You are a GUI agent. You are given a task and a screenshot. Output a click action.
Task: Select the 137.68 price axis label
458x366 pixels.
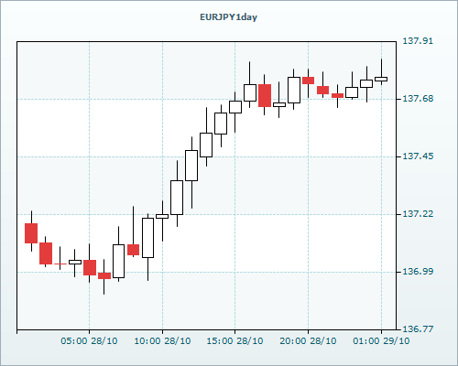[418, 99]
